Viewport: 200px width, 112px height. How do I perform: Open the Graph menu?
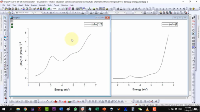pyautogui.click(x=21, y=5)
